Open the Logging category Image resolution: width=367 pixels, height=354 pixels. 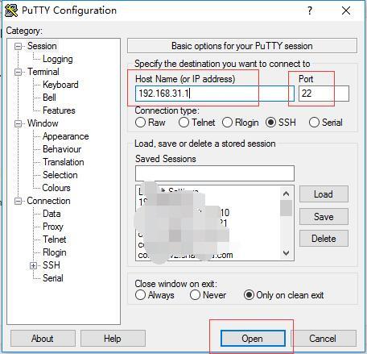click(x=58, y=59)
